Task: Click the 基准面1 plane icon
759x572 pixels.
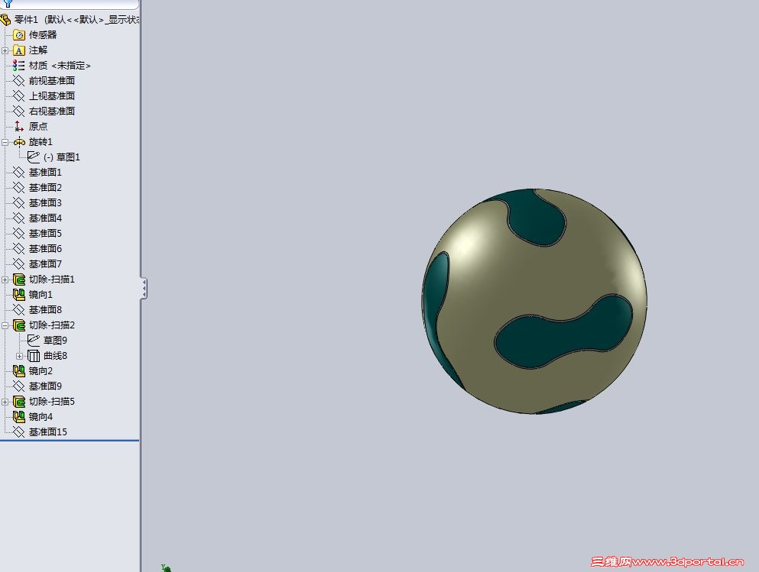Action: click(x=19, y=172)
